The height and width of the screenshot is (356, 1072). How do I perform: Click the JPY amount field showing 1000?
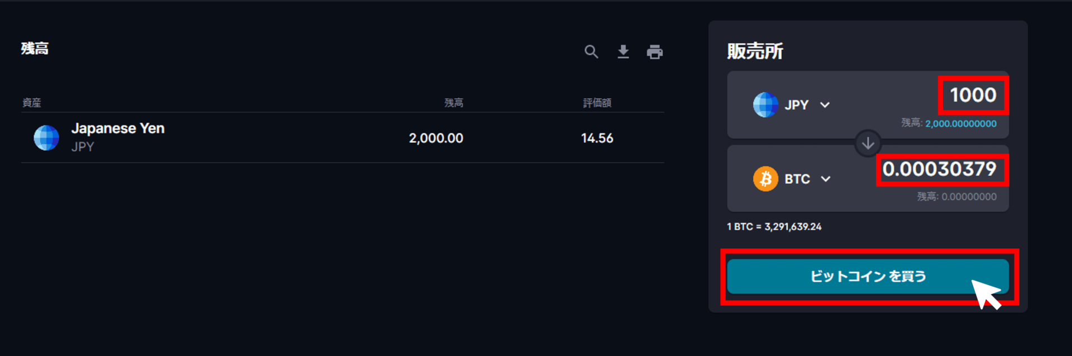click(x=973, y=95)
